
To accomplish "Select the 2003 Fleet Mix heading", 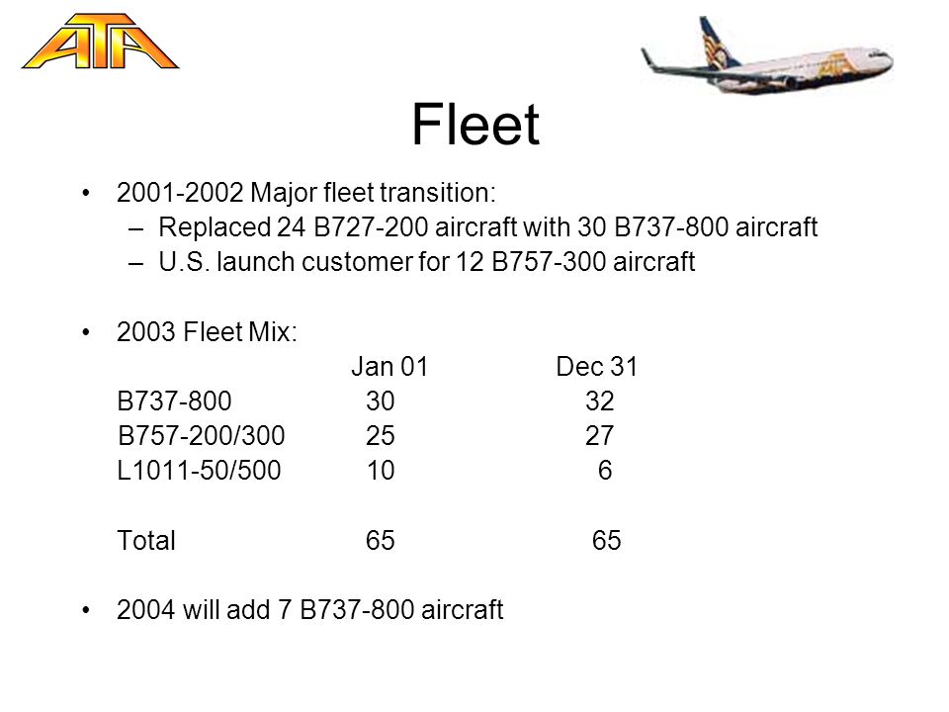I will pos(207,332).
